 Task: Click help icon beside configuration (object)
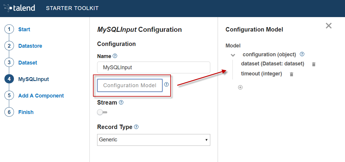(302, 54)
